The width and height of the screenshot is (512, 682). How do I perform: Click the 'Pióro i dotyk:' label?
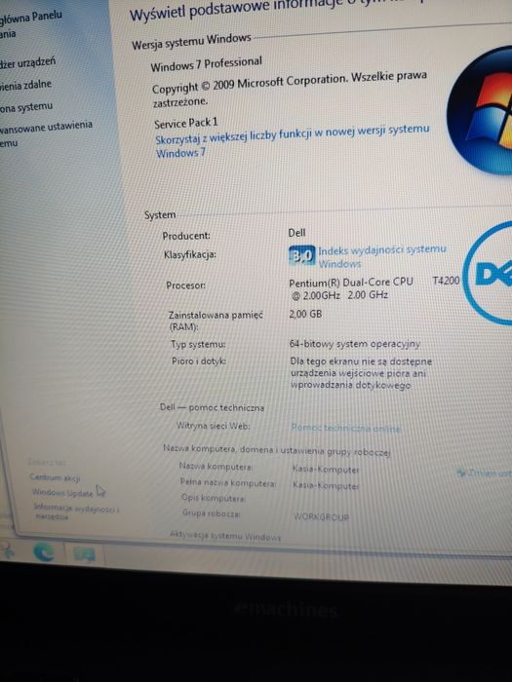pos(199,361)
